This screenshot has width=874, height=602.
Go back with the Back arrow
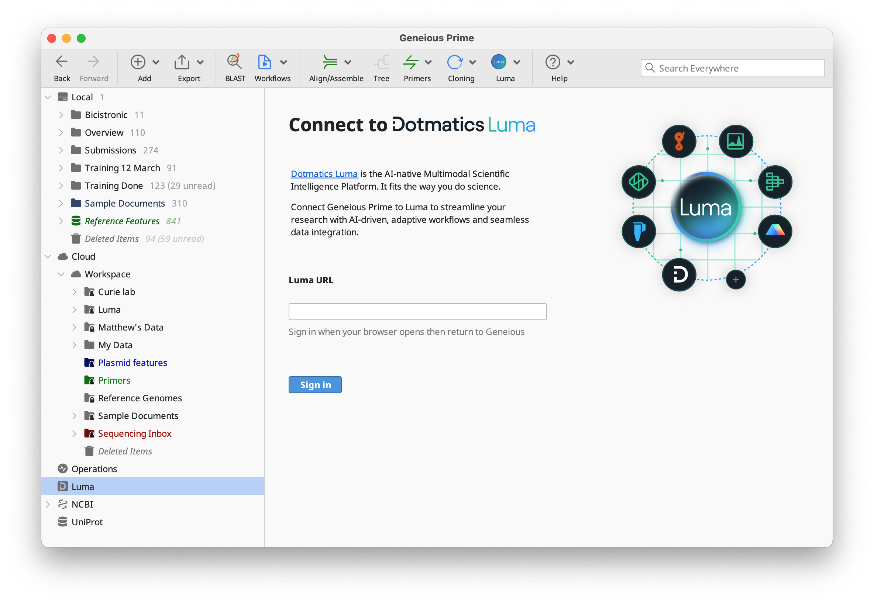(x=62, y=62)
